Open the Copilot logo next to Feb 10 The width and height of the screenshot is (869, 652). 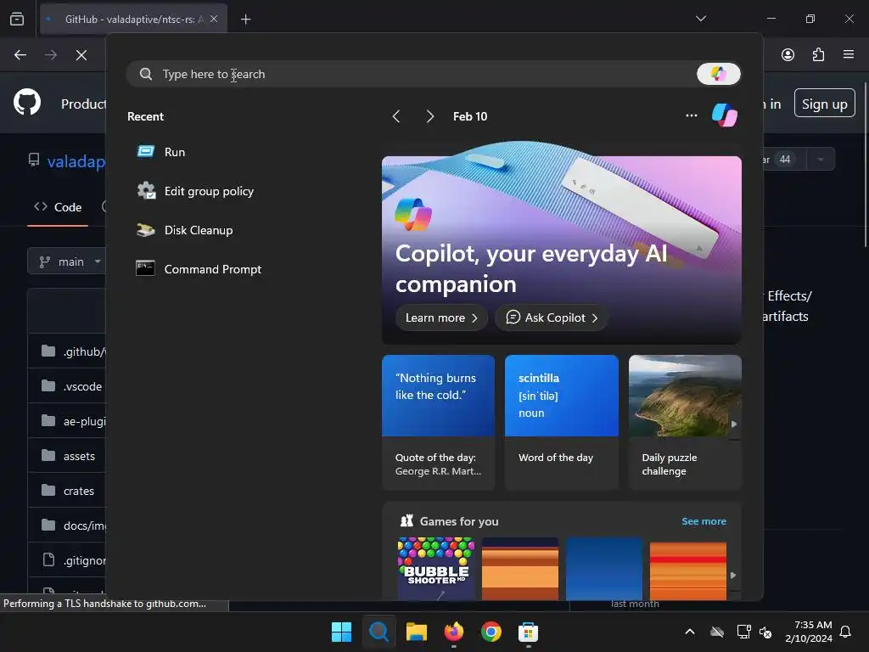coord(725,115)
